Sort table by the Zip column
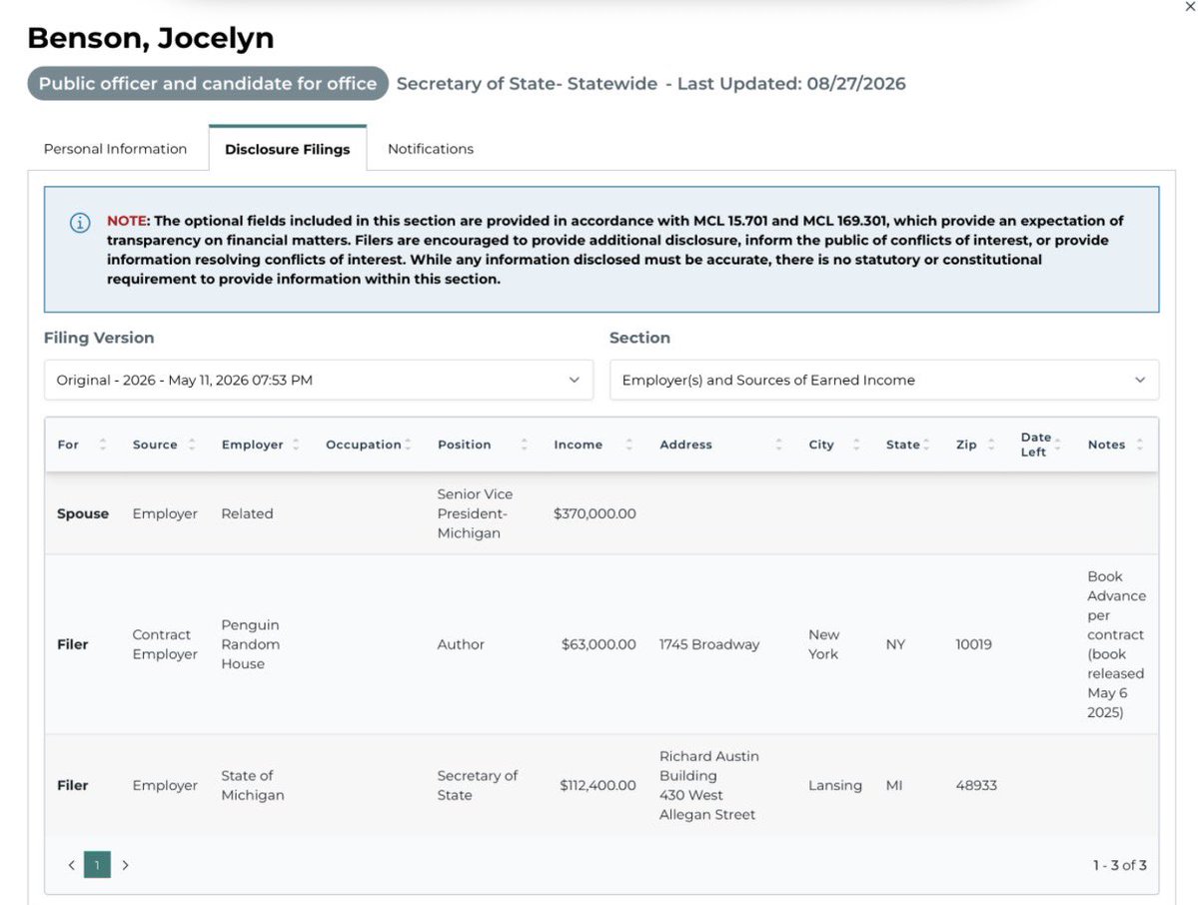The image size is (1198, 905). click(x=991, y=445)
